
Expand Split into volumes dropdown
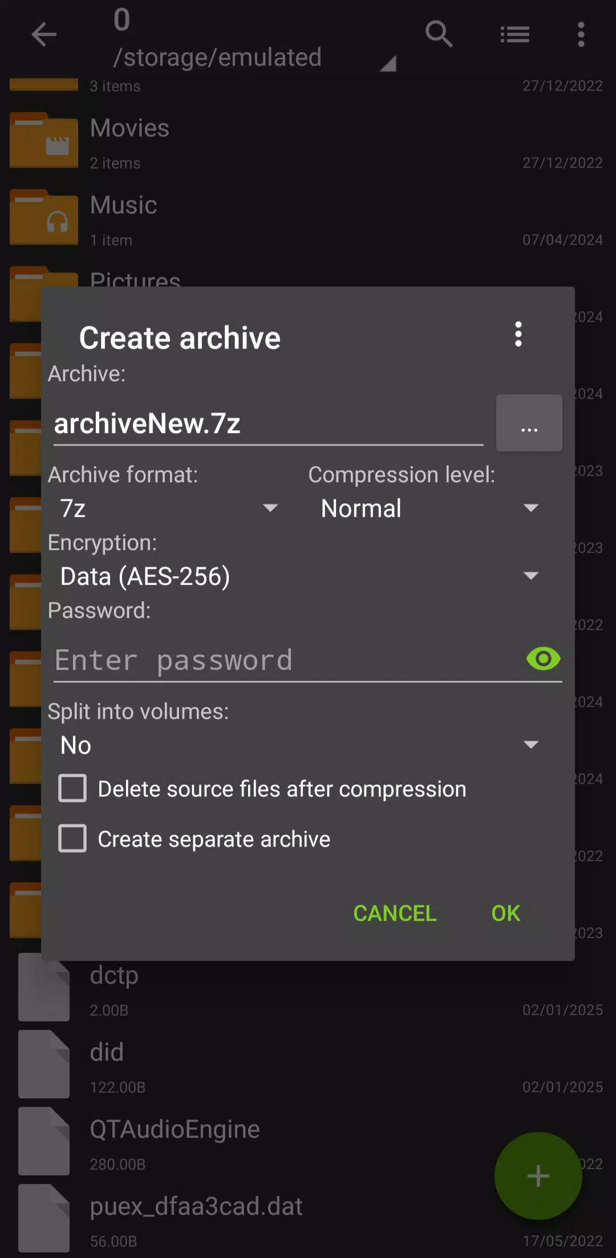(x=299, y=745)
